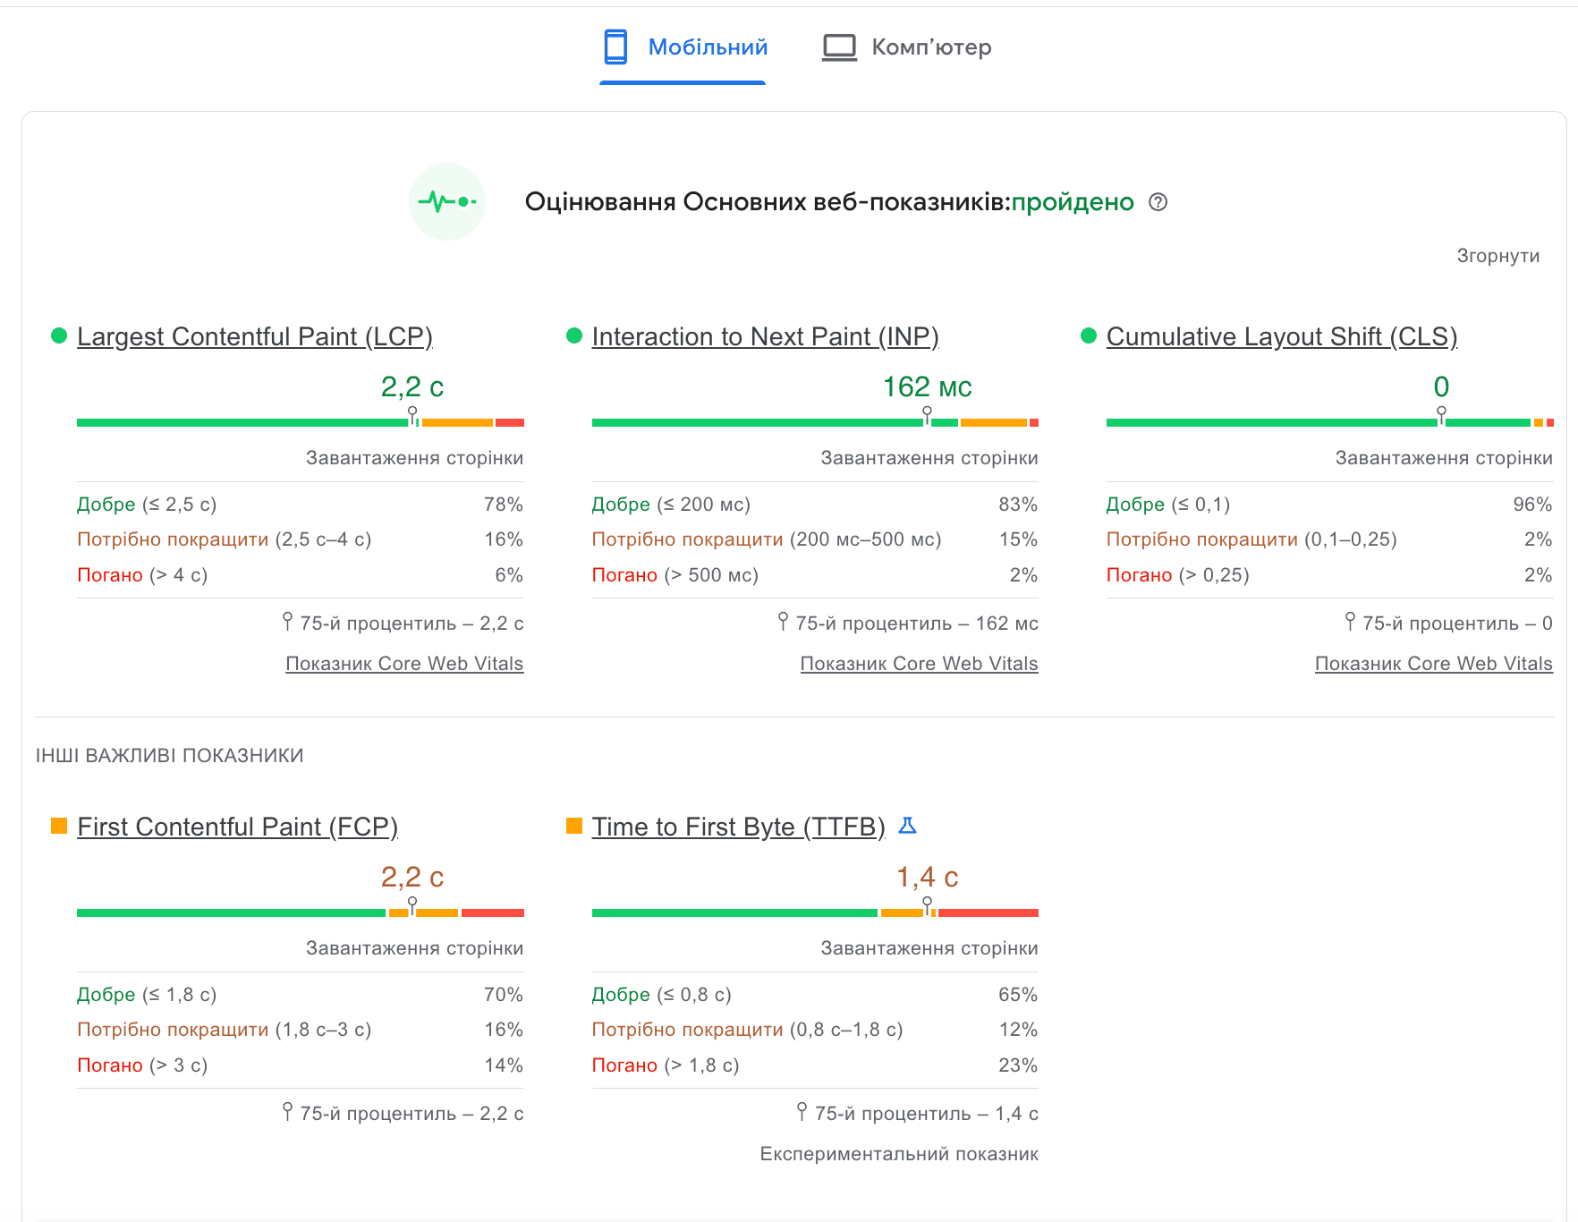Click the help question mark icon
Image resolution: width=1578 pixels, height=1222 pixels.
1158,202
